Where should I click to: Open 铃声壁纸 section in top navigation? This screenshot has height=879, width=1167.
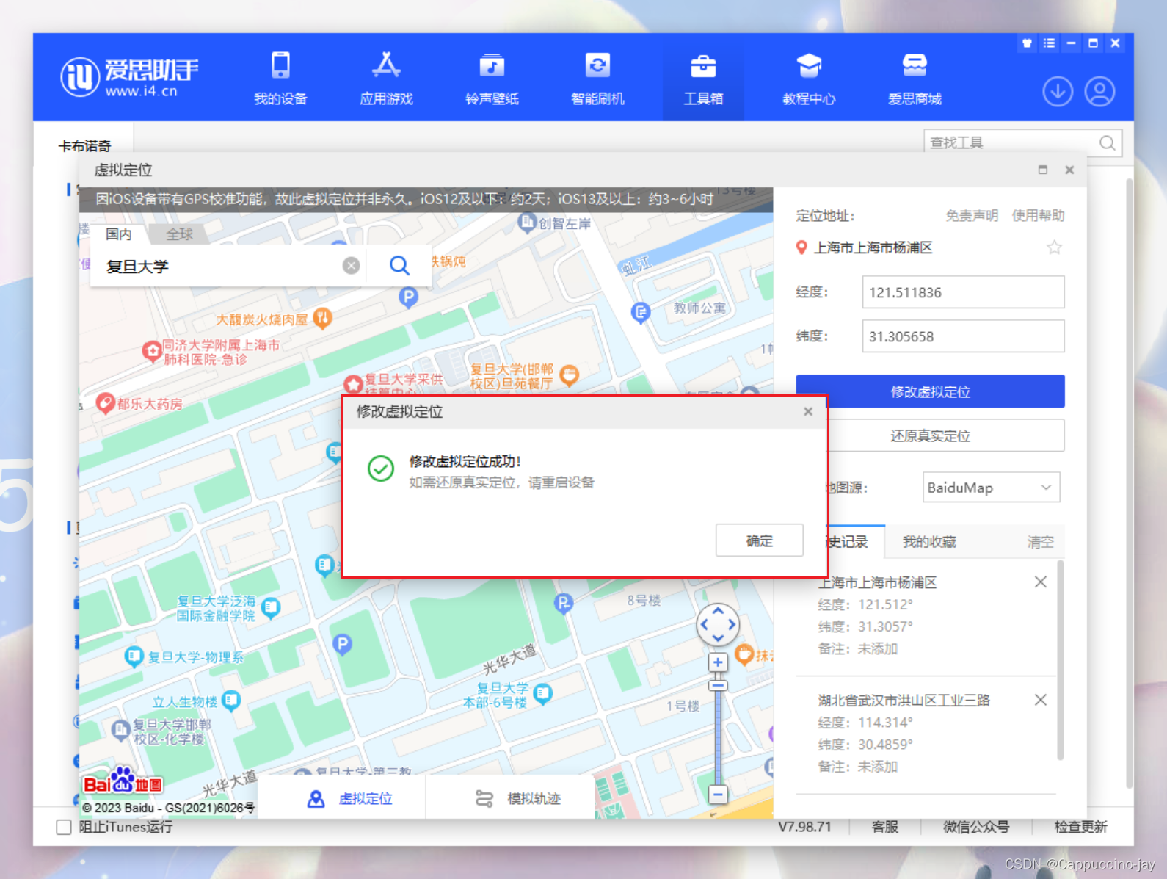pyautogui.click(x=492, y=78)
